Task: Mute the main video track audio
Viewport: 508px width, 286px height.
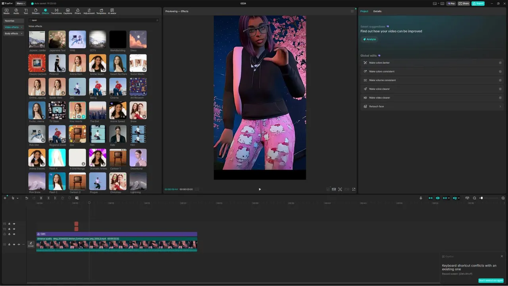Action: tap(19, 244)
